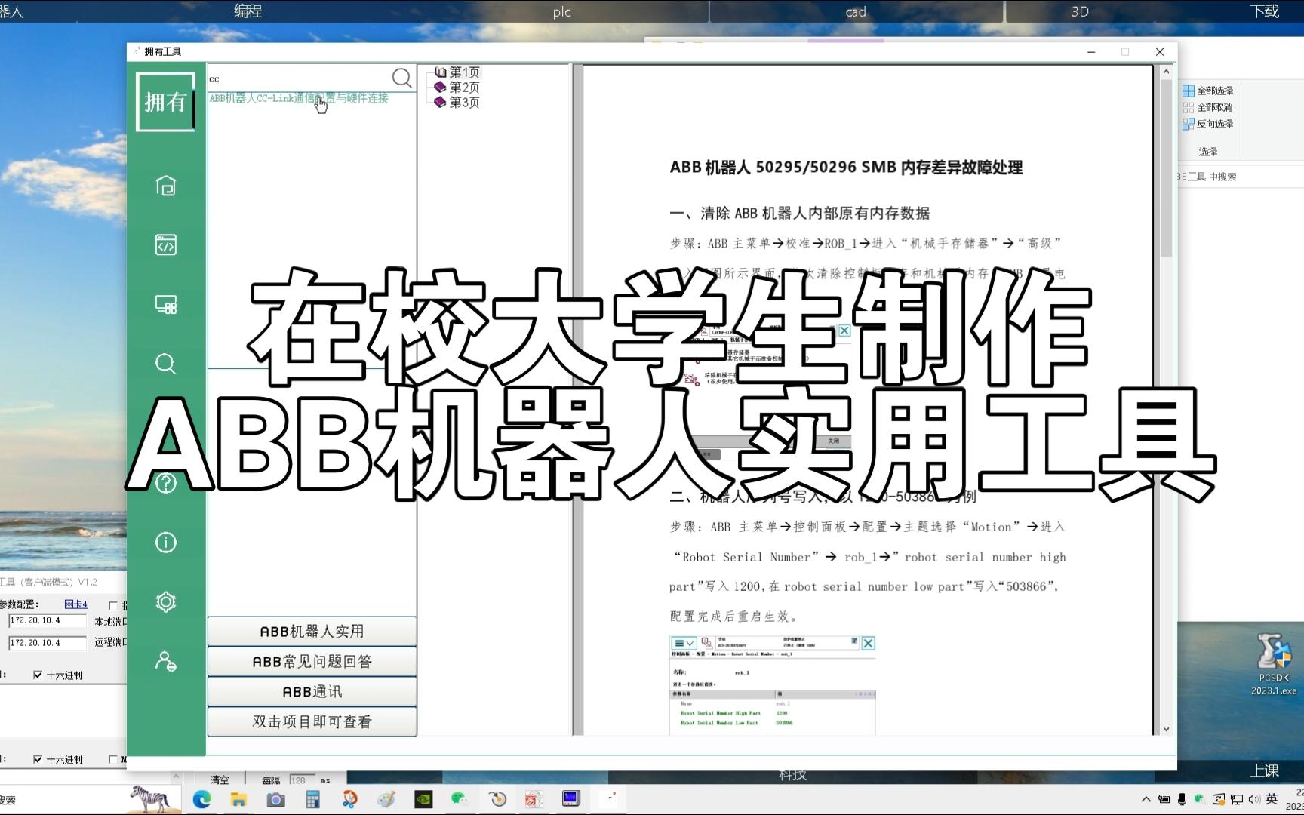
Task: Click the microphone tray icon
Action: (1183, 799)
